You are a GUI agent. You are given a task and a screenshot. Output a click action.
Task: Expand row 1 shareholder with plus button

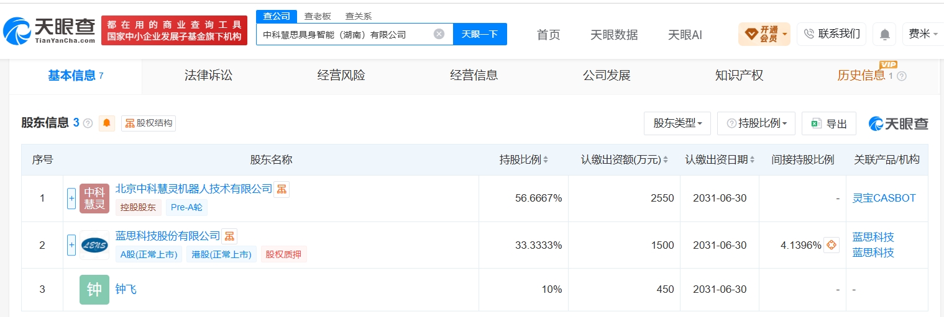pyautogui.click(x=71, y=199)
